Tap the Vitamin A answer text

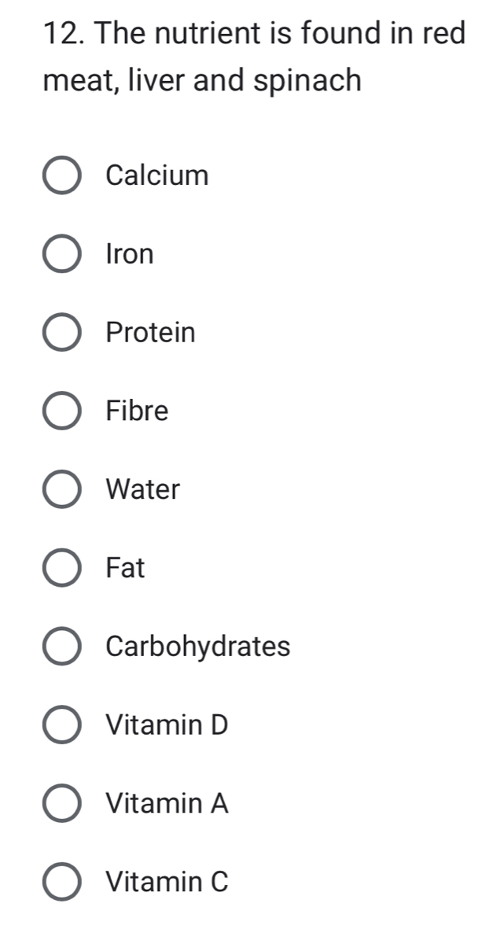pyautogui.click(x=167, y=804)
